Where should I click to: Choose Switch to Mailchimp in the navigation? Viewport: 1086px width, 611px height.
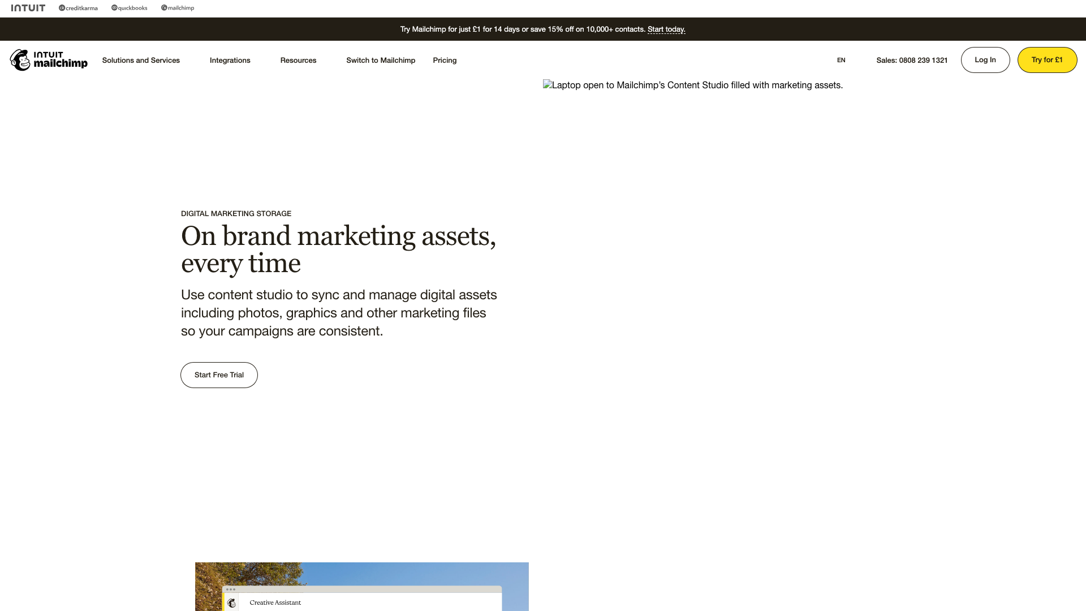(x=380, y=60)
